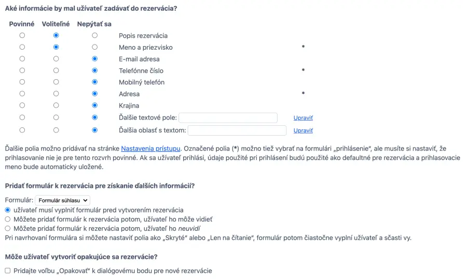Open the Nastavenia prístupu link
Image resolution: width=467 pixels, height=279 pixels.
[150, 149]
